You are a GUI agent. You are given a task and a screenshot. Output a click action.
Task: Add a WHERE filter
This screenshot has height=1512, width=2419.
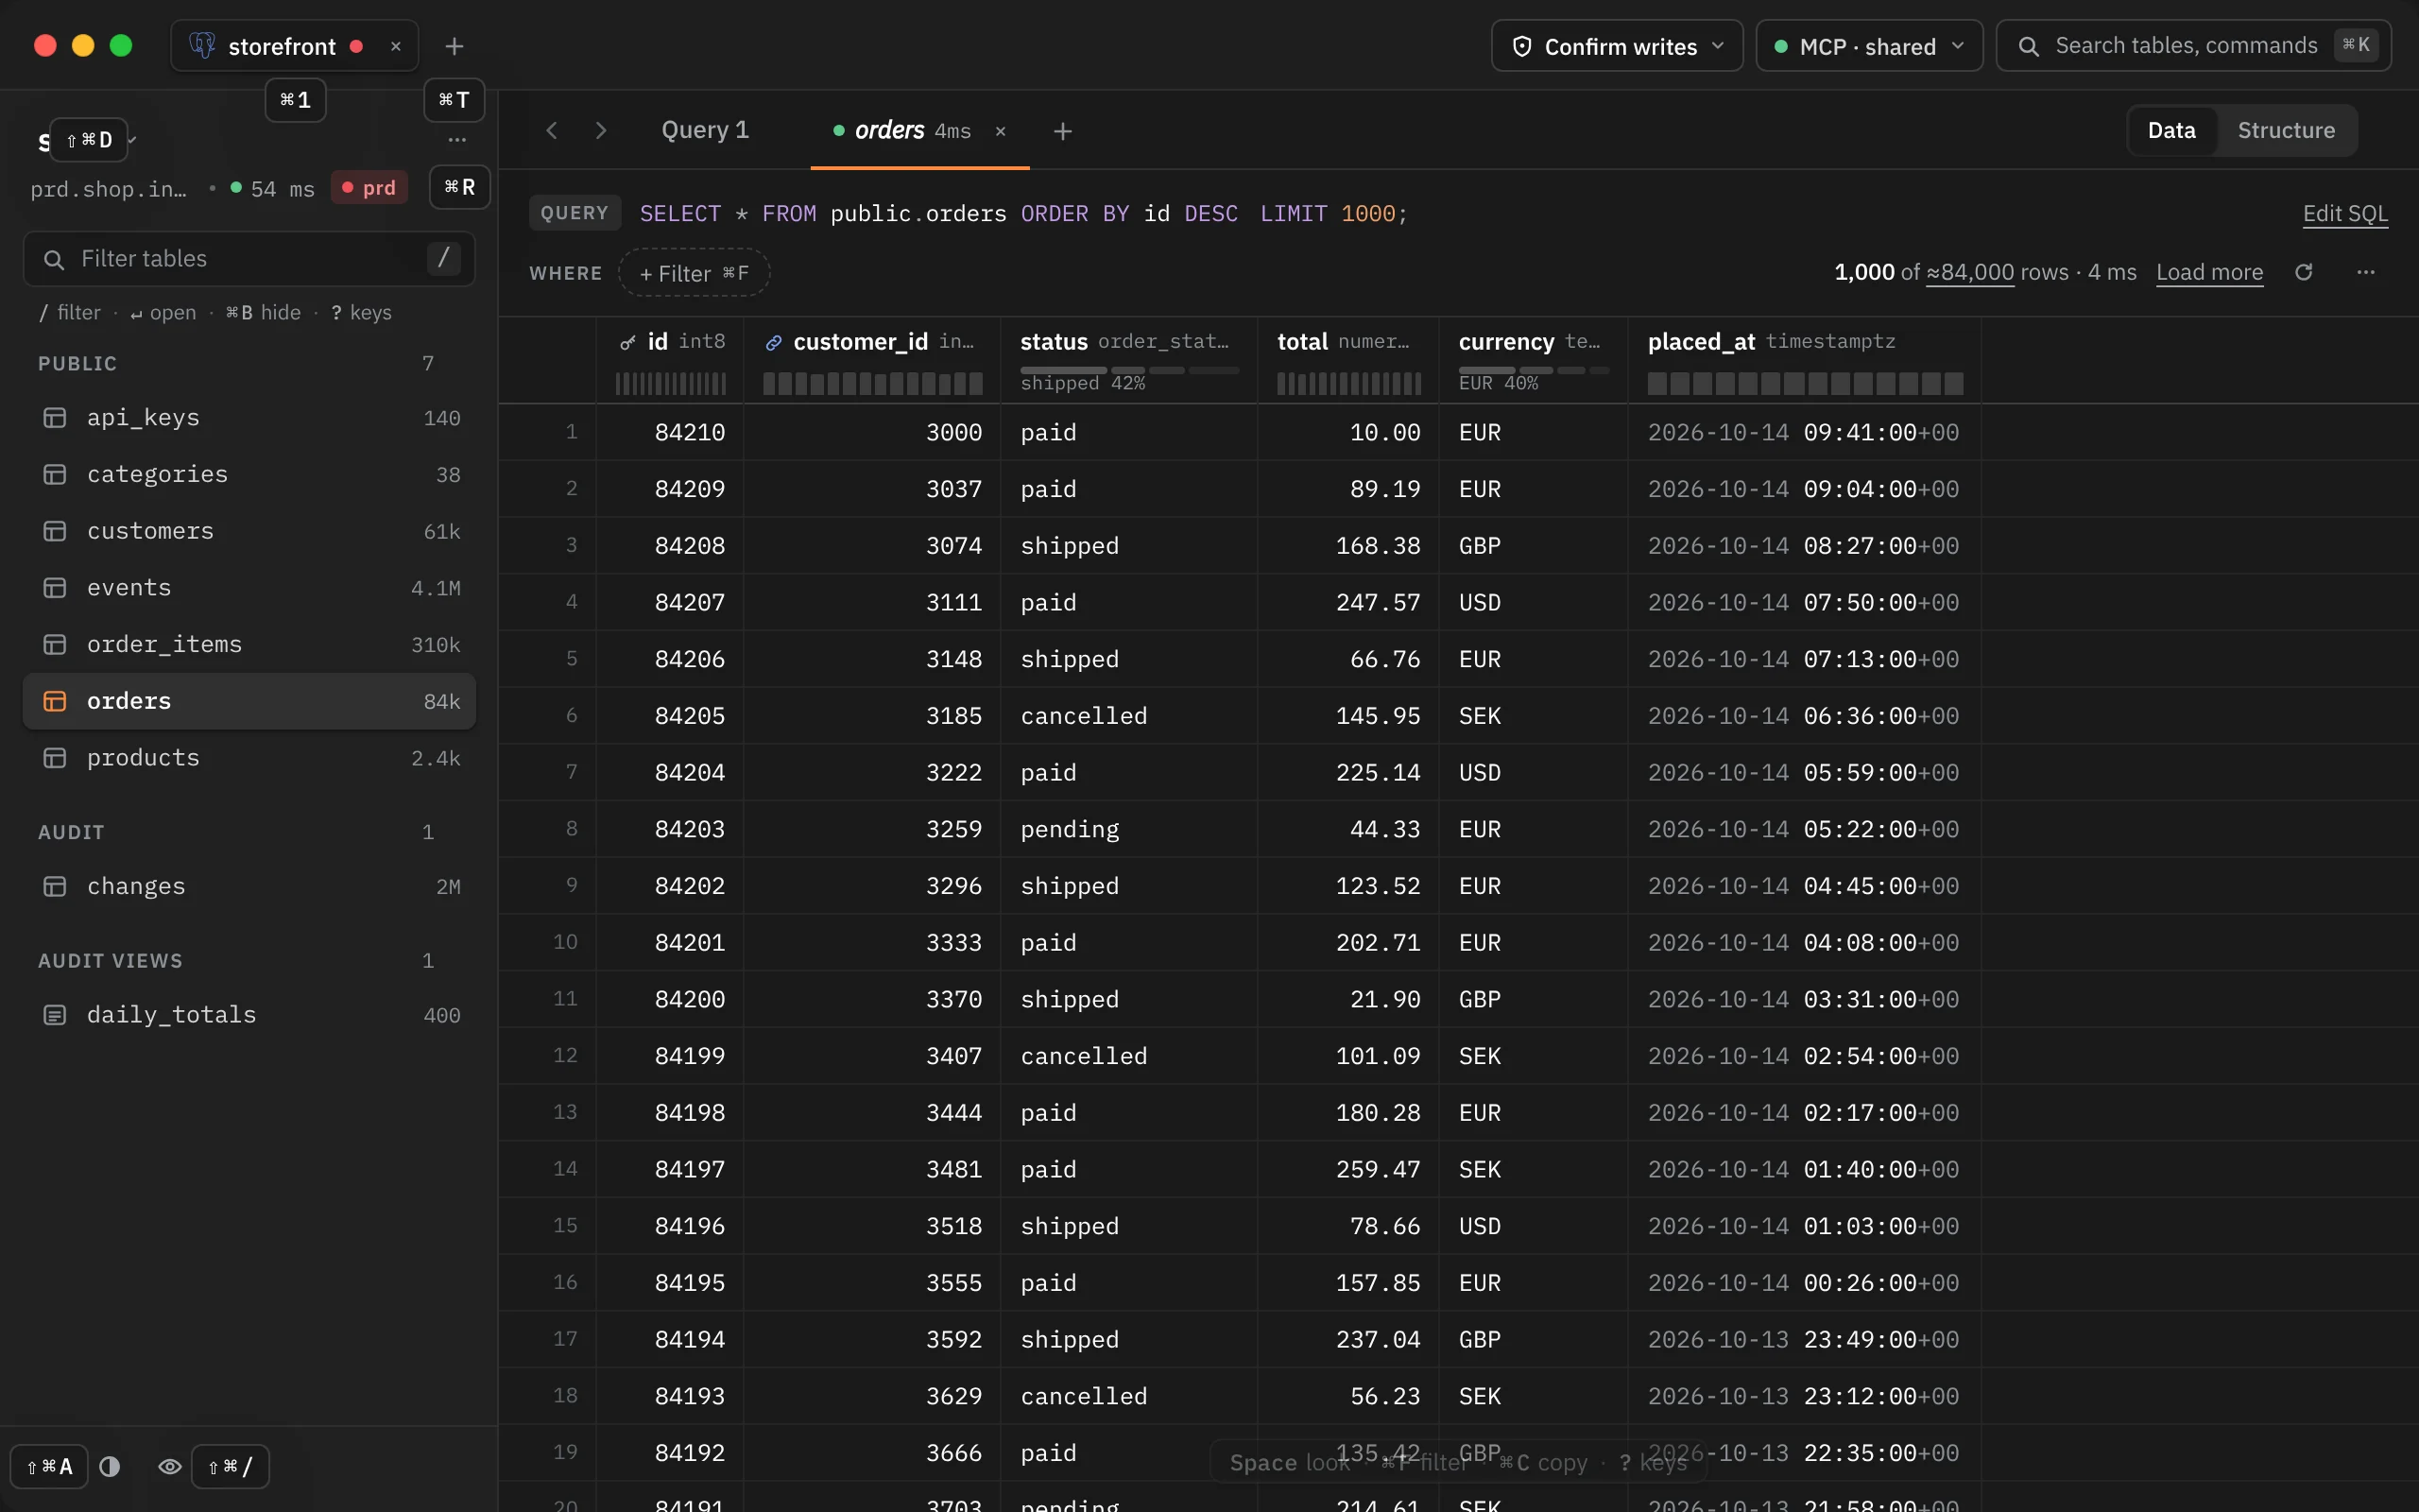[694, 273]
